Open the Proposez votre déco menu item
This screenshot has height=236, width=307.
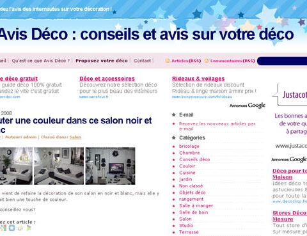point(102,61)
